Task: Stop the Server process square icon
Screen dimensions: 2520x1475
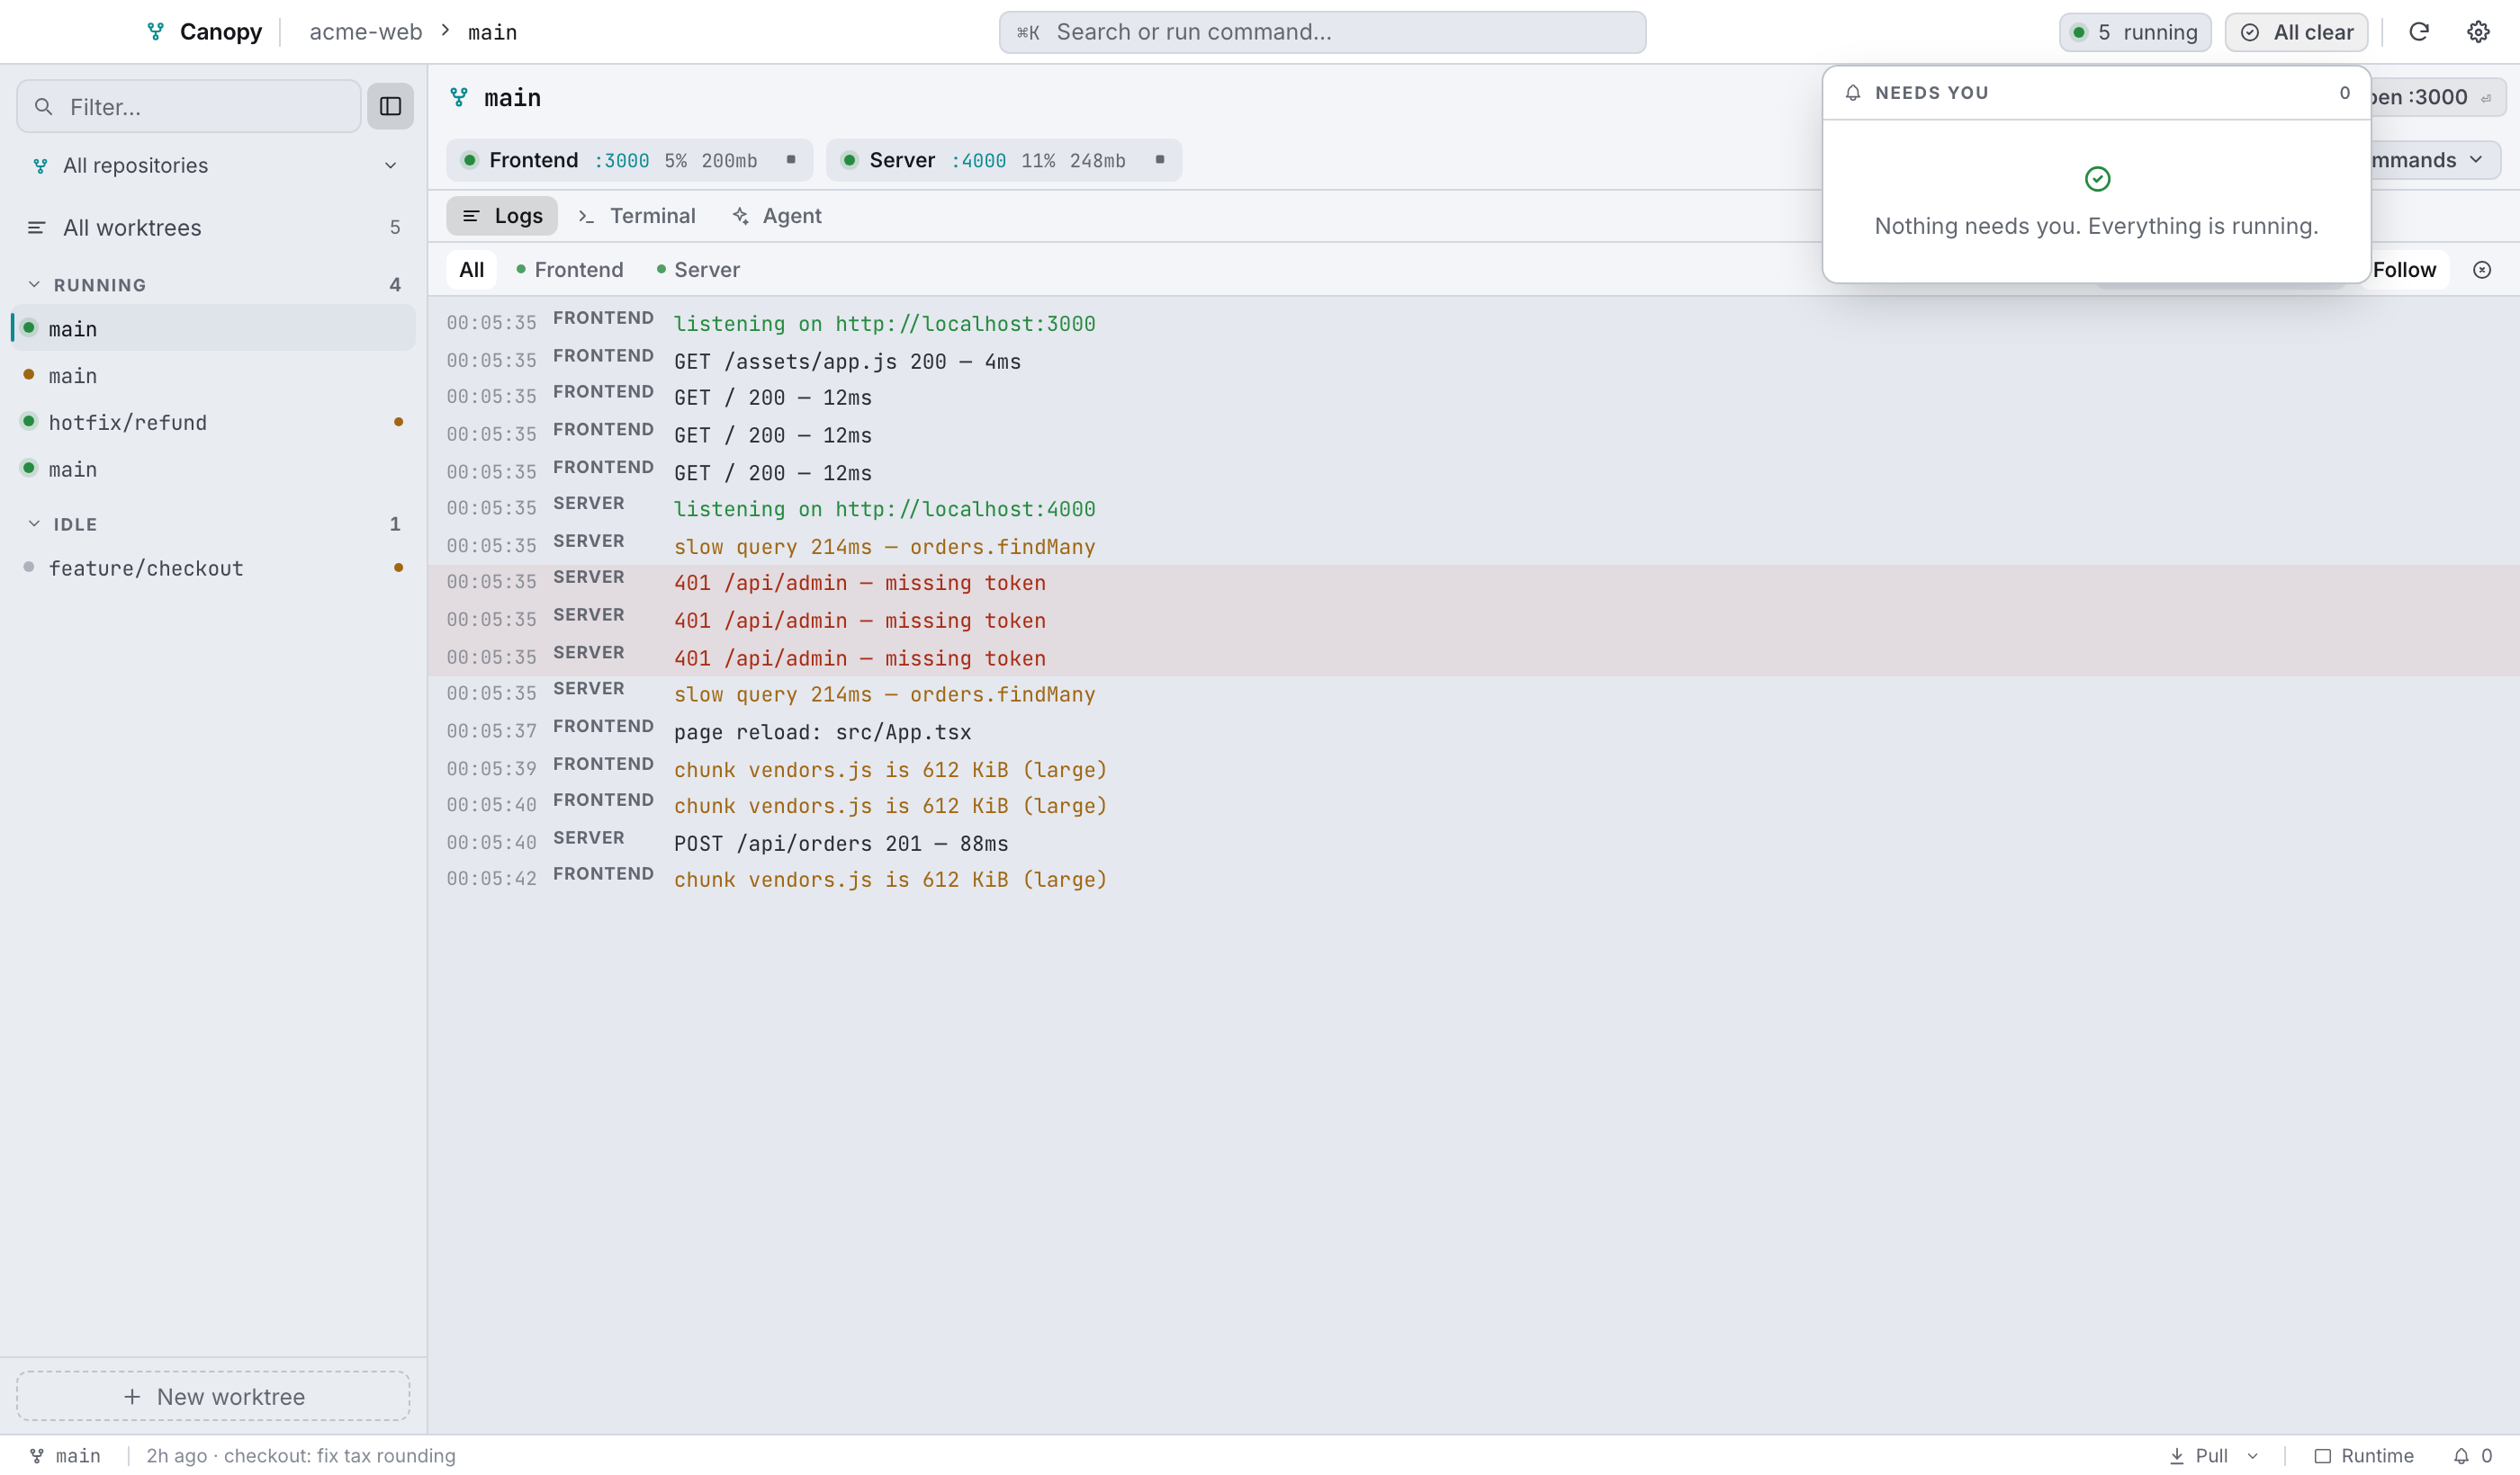Action: pos(1160,160)
